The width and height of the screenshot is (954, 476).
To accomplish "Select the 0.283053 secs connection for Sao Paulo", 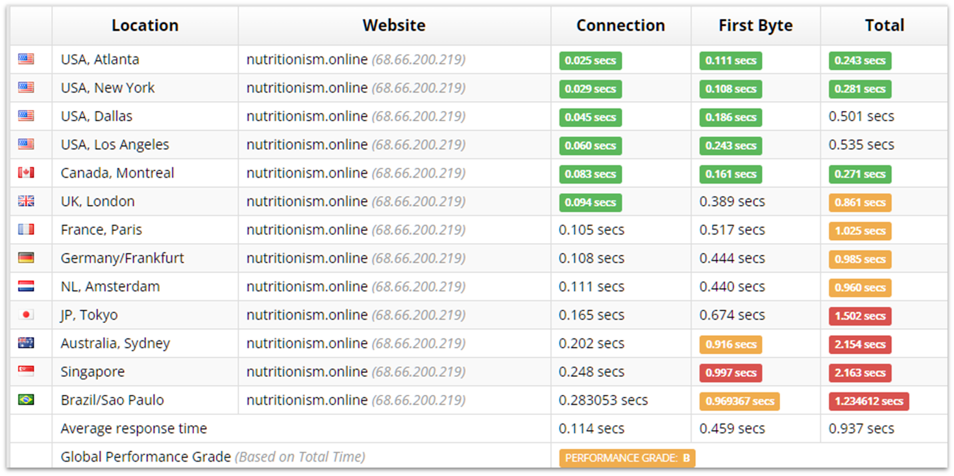I will point(603,400).
